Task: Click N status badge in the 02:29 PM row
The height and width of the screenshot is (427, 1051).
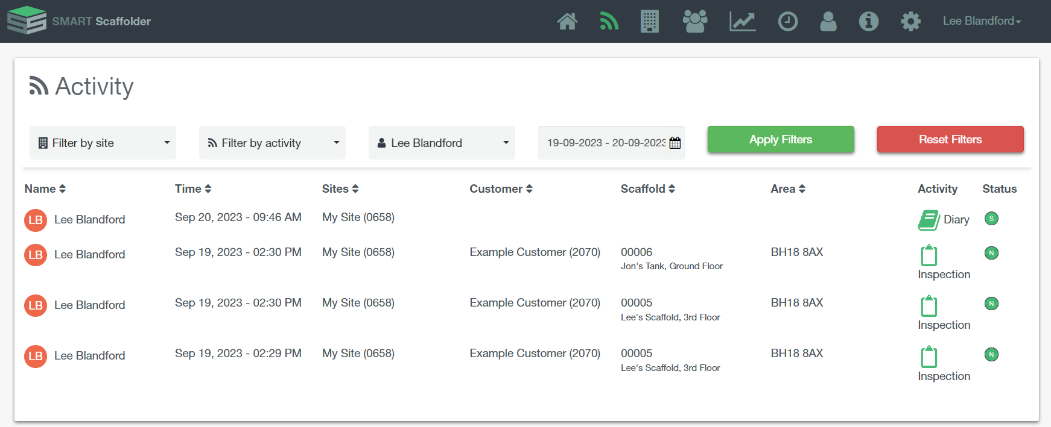Action: pyautogui.click(x=991, y=354)
